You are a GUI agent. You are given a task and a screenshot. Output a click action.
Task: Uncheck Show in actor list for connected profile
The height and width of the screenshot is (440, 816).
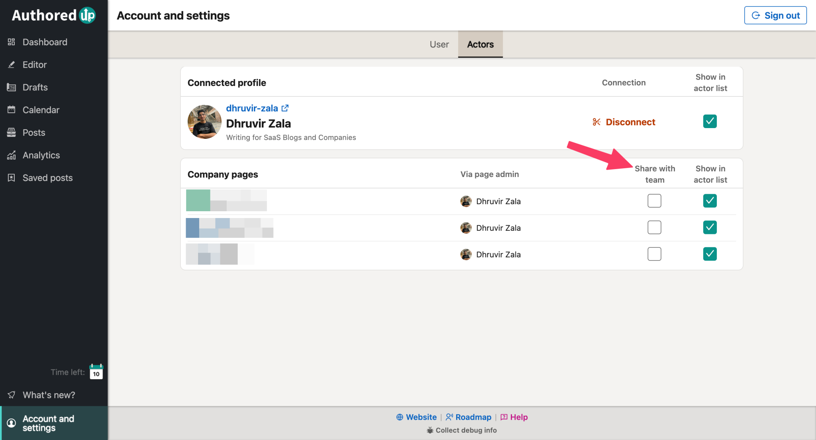[x=710, y=121]
